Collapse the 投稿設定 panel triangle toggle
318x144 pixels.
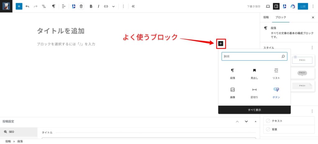pyautogui.click(x=255, y=122)
